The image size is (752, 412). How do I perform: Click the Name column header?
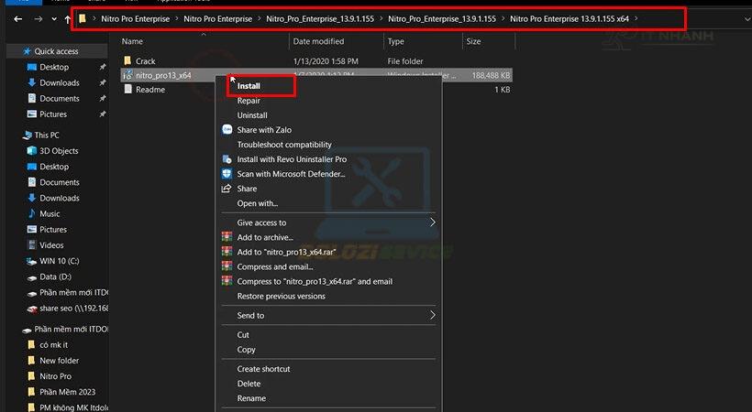click(x=132, y=41)
